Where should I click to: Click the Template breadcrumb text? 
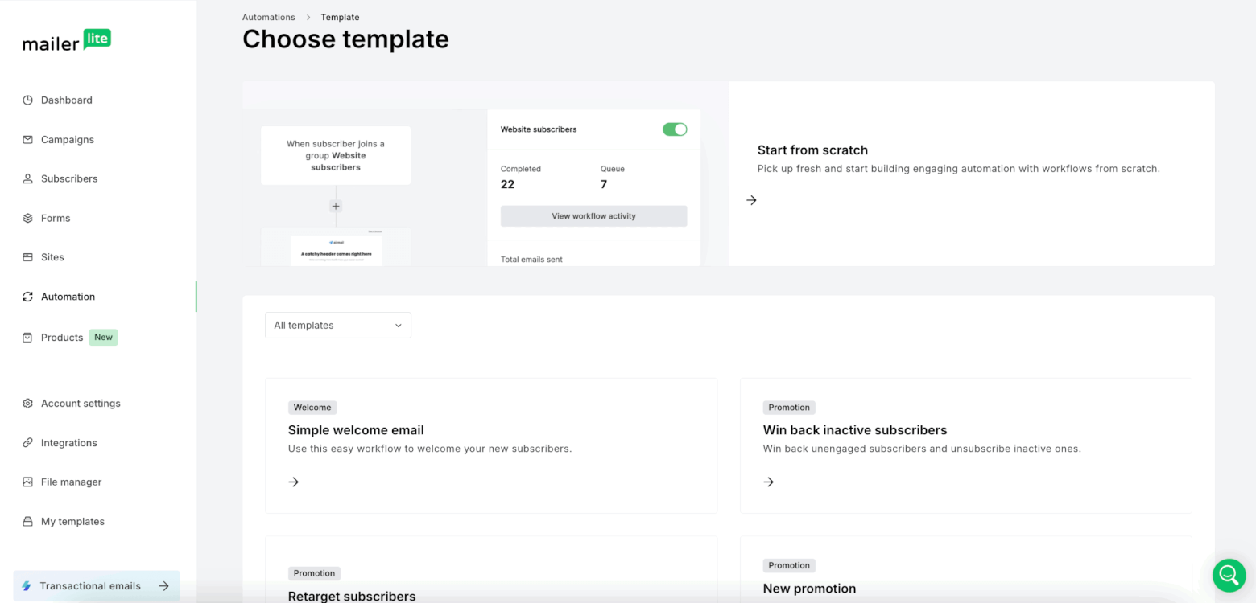tap(340, 17)
